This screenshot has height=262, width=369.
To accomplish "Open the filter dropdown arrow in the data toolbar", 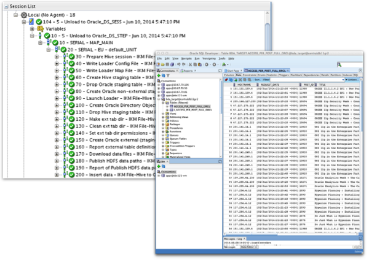I will point(343,80).
